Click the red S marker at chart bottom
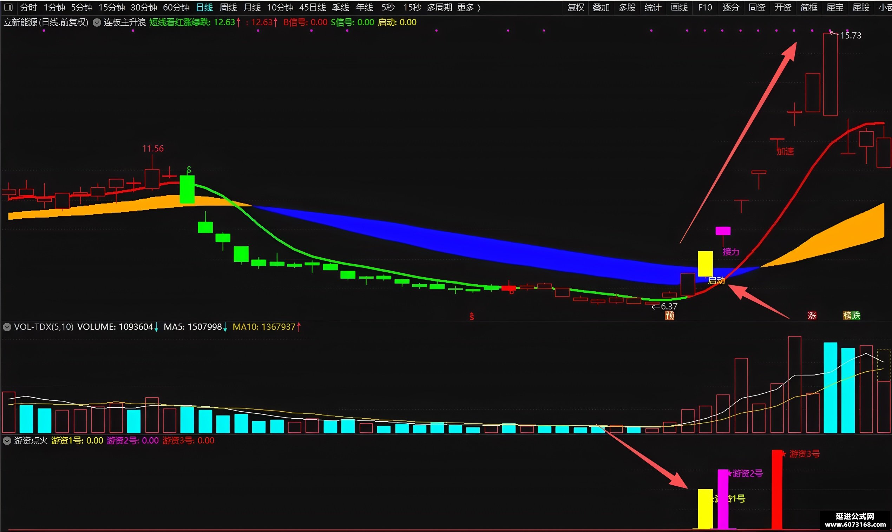892x532 pixels. point(472,316)
